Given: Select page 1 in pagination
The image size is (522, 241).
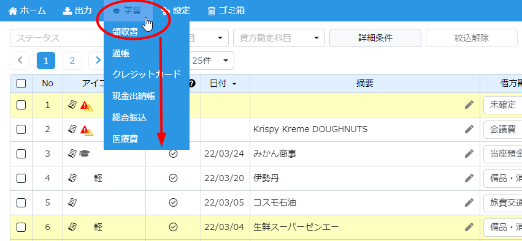Looking at the screenshot, I should 46,61.
